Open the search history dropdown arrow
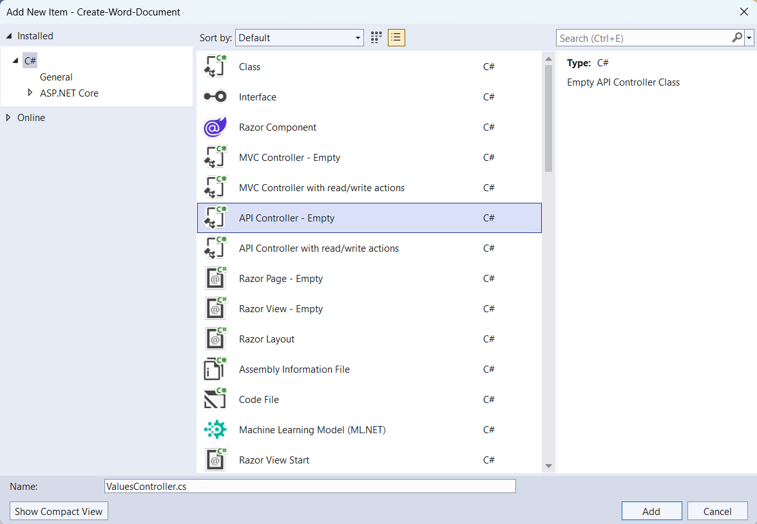 pyautogui.click(x=749, y=37)
